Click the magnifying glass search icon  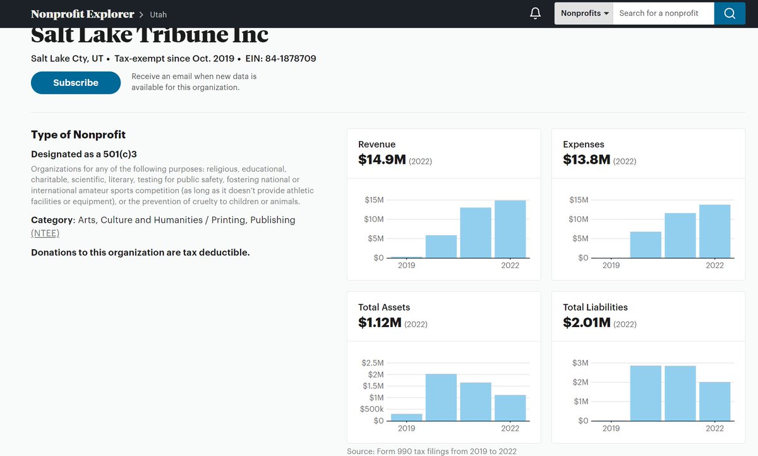click(730, 13)
